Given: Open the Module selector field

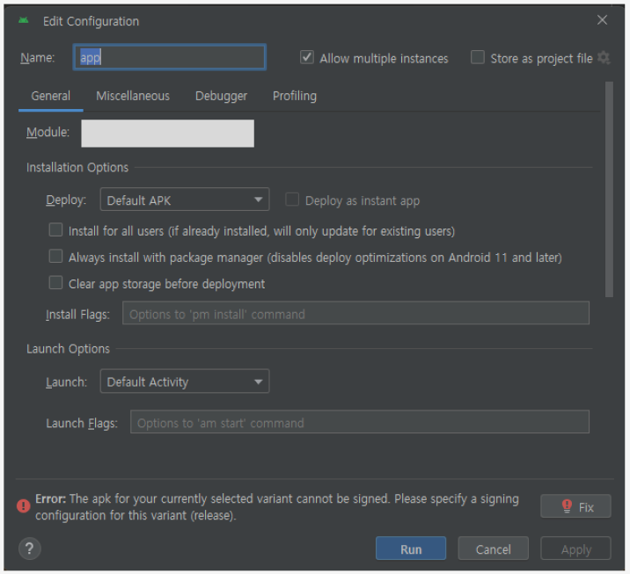Looking at the screenshot, I should (x=167, y=134).
